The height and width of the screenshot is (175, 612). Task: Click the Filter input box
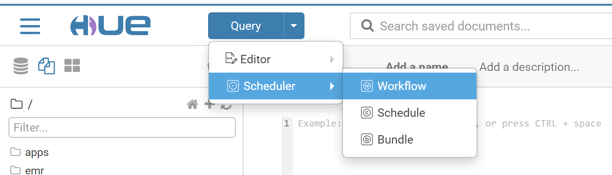(122, 127)
